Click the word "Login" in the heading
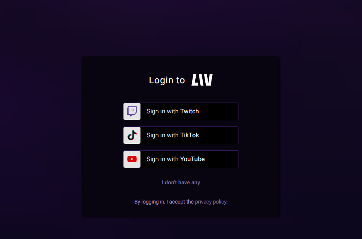This screenshot has height=239, width=362. (x=161, y=80)
